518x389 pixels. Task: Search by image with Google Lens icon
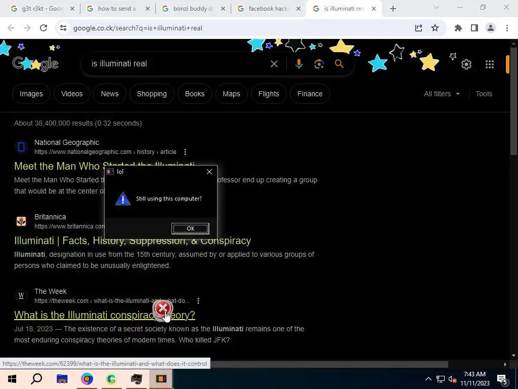[319, 64]
